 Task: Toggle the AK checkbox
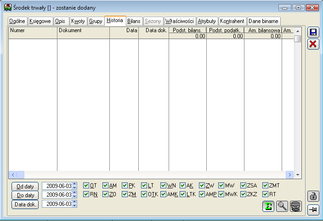(x=183, y=186)
